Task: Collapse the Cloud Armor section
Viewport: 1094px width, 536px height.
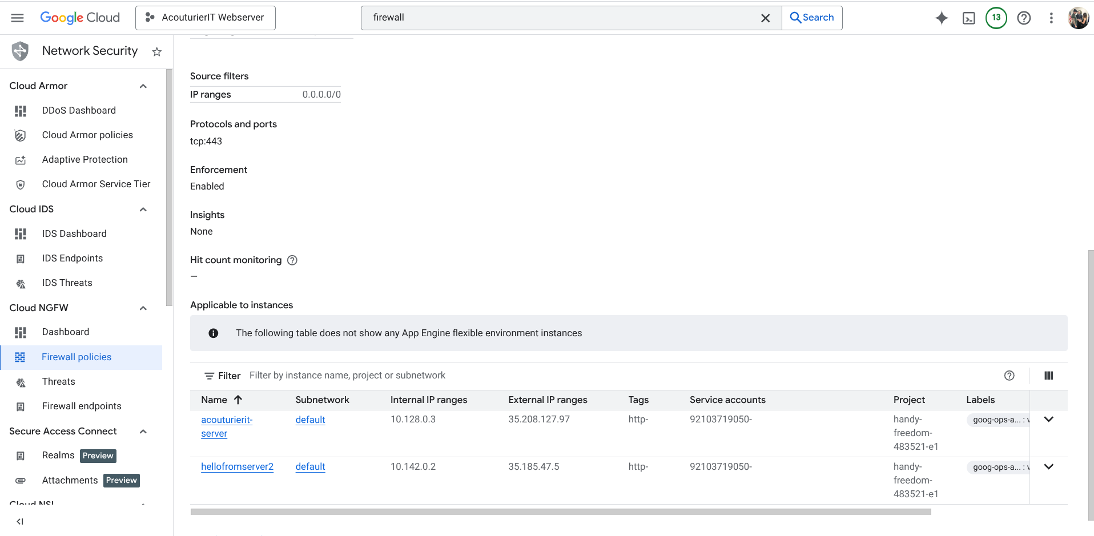Action: pos(143,86)
